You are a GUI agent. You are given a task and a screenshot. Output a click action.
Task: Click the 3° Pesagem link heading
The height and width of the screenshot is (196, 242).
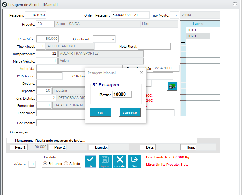(x=106, y=85)
